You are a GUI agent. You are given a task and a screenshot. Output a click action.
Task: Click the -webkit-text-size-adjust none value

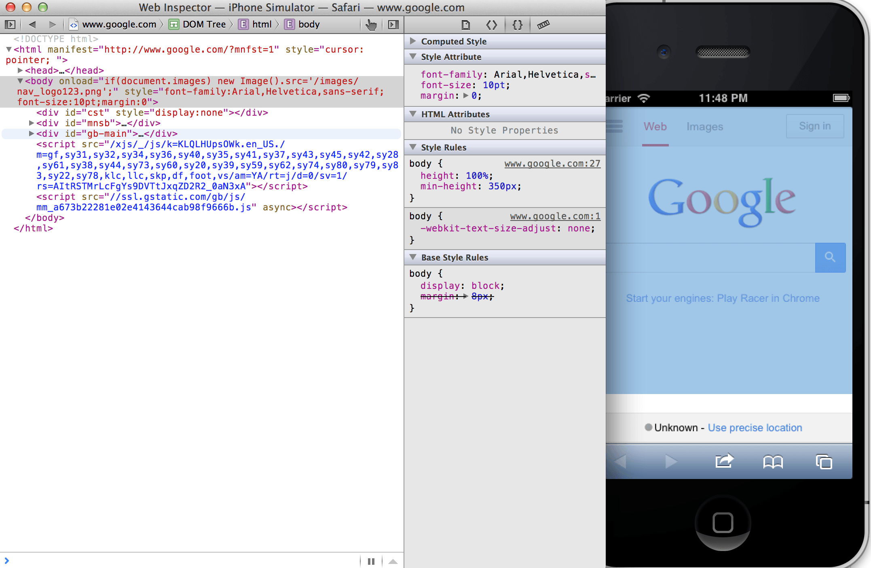[579, 229]
